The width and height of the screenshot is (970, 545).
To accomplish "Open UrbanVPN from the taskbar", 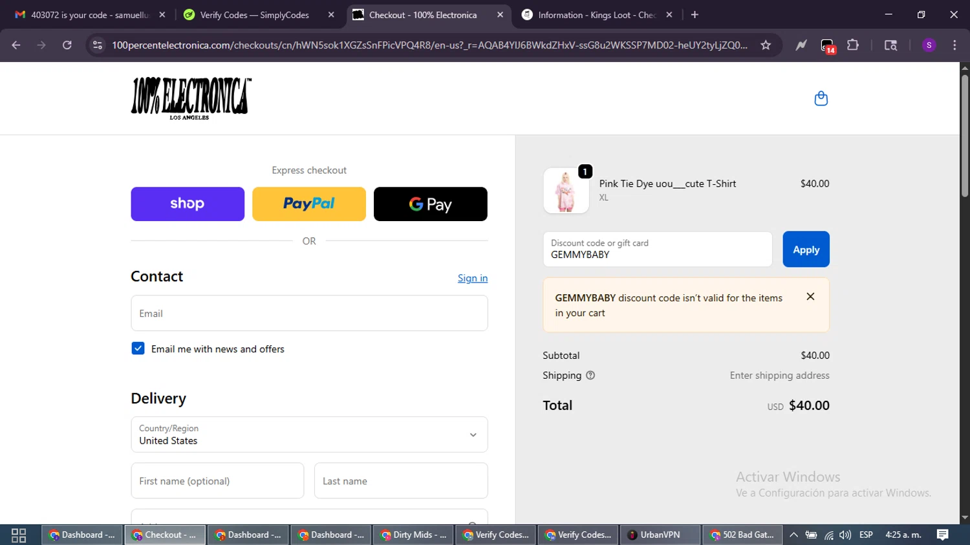I will [660, 535].
